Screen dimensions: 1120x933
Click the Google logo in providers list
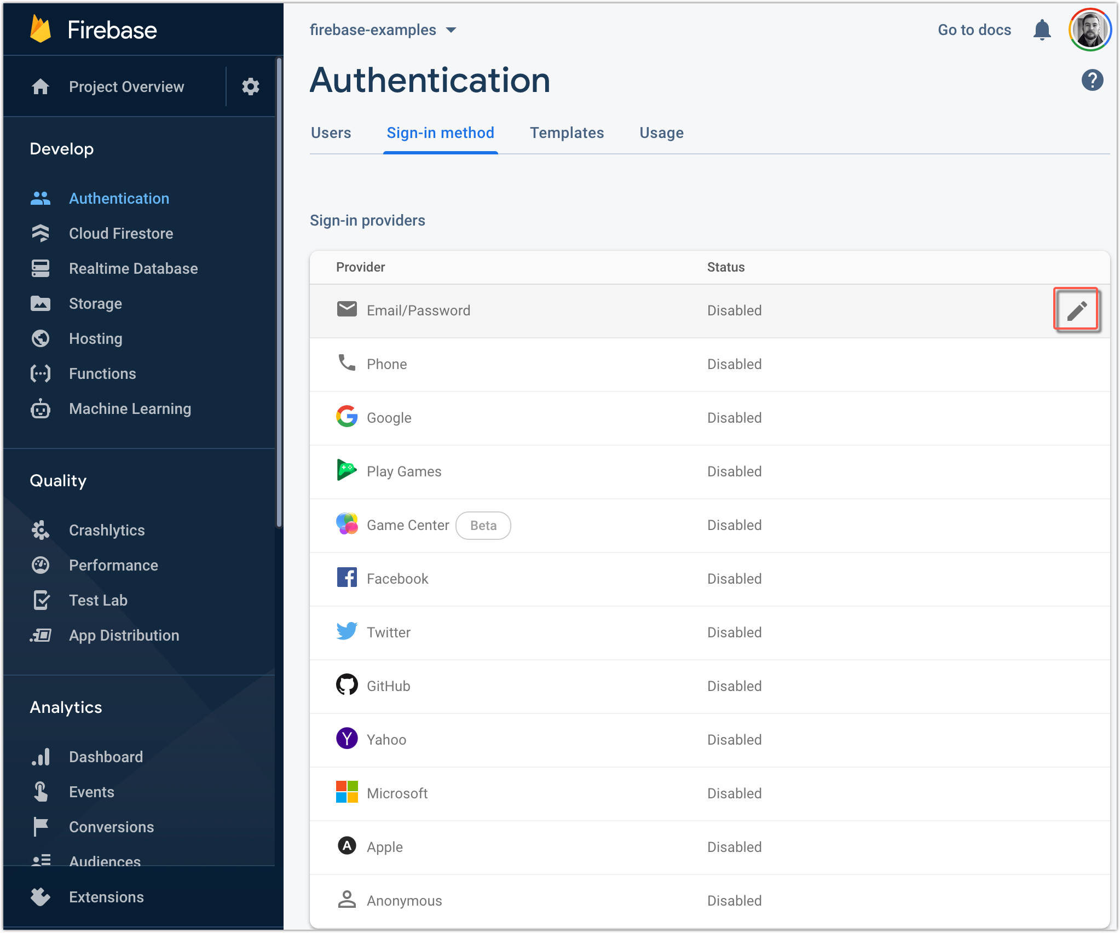point(347,417)
